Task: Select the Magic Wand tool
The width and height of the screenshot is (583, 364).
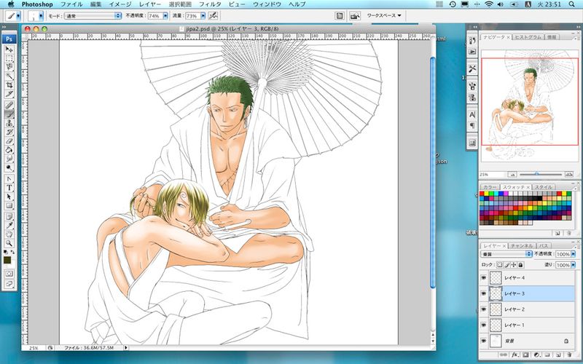Action: coord(9,76)
